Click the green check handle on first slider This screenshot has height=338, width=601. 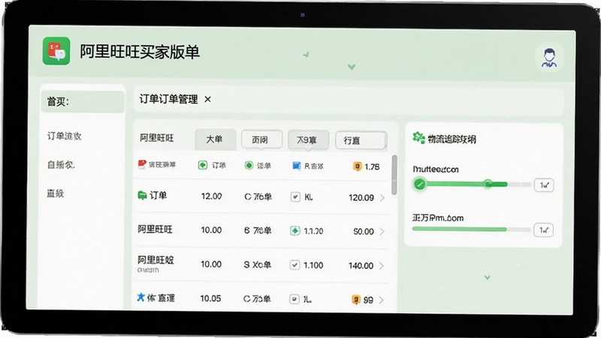pyautogui.click(x=420, y=184)
